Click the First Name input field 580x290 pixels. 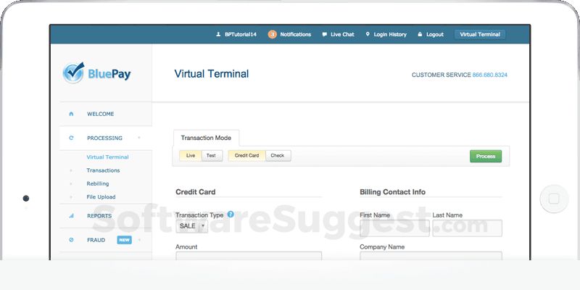tap(394, 228)
